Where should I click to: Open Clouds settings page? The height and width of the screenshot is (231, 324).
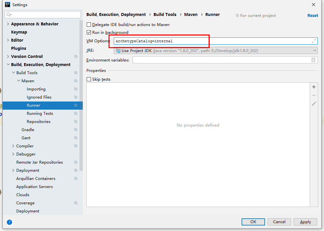click(23, 195)
